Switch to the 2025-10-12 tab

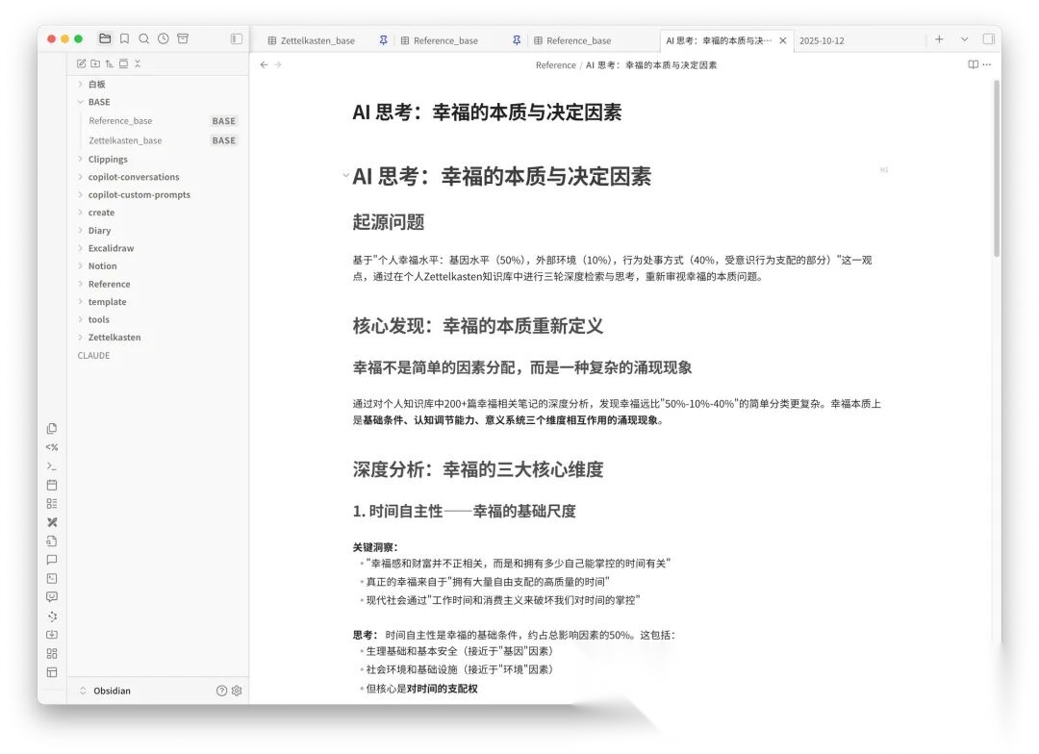822,40
